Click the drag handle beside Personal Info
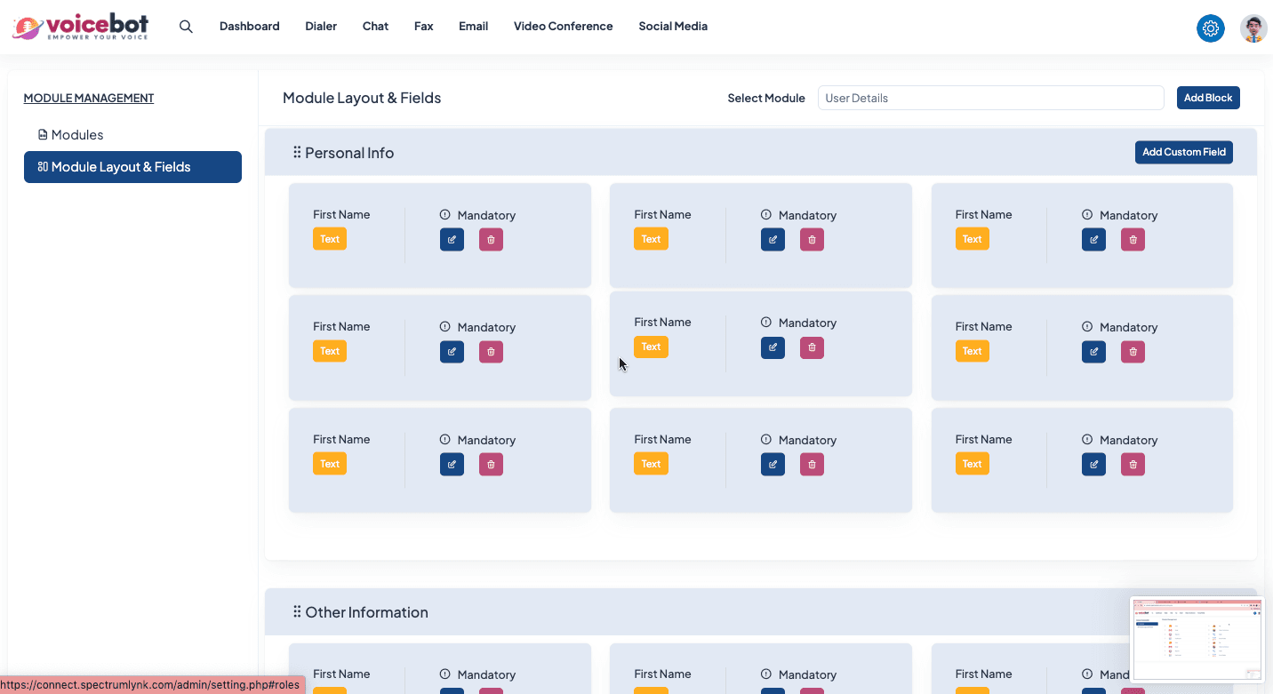 [297, 153]
